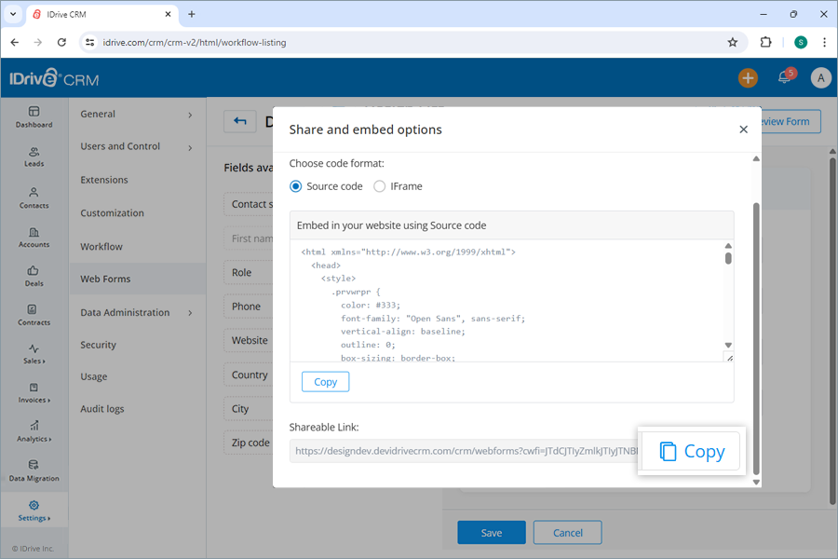Image resolution: width=838 pixels, height=559 pixels.
Task: Open the Deals section
Action: click(34, 278)
